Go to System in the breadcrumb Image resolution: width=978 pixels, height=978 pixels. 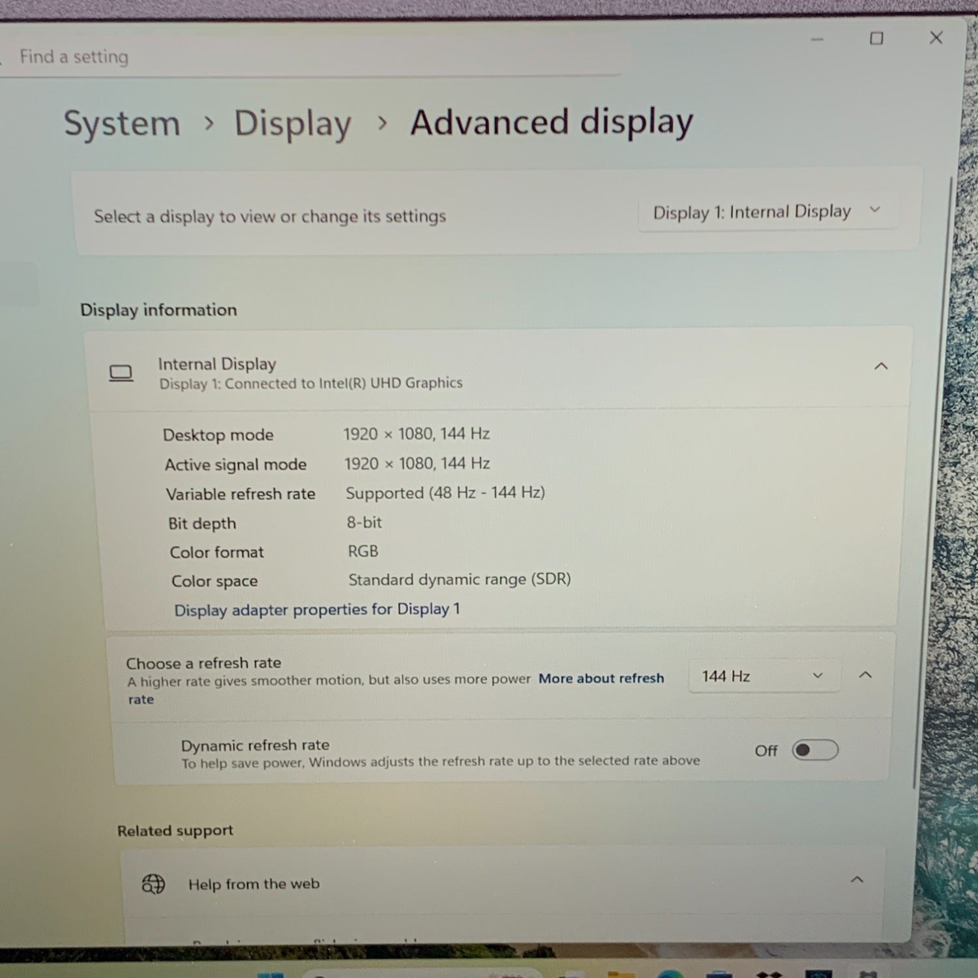pos(122,123)
